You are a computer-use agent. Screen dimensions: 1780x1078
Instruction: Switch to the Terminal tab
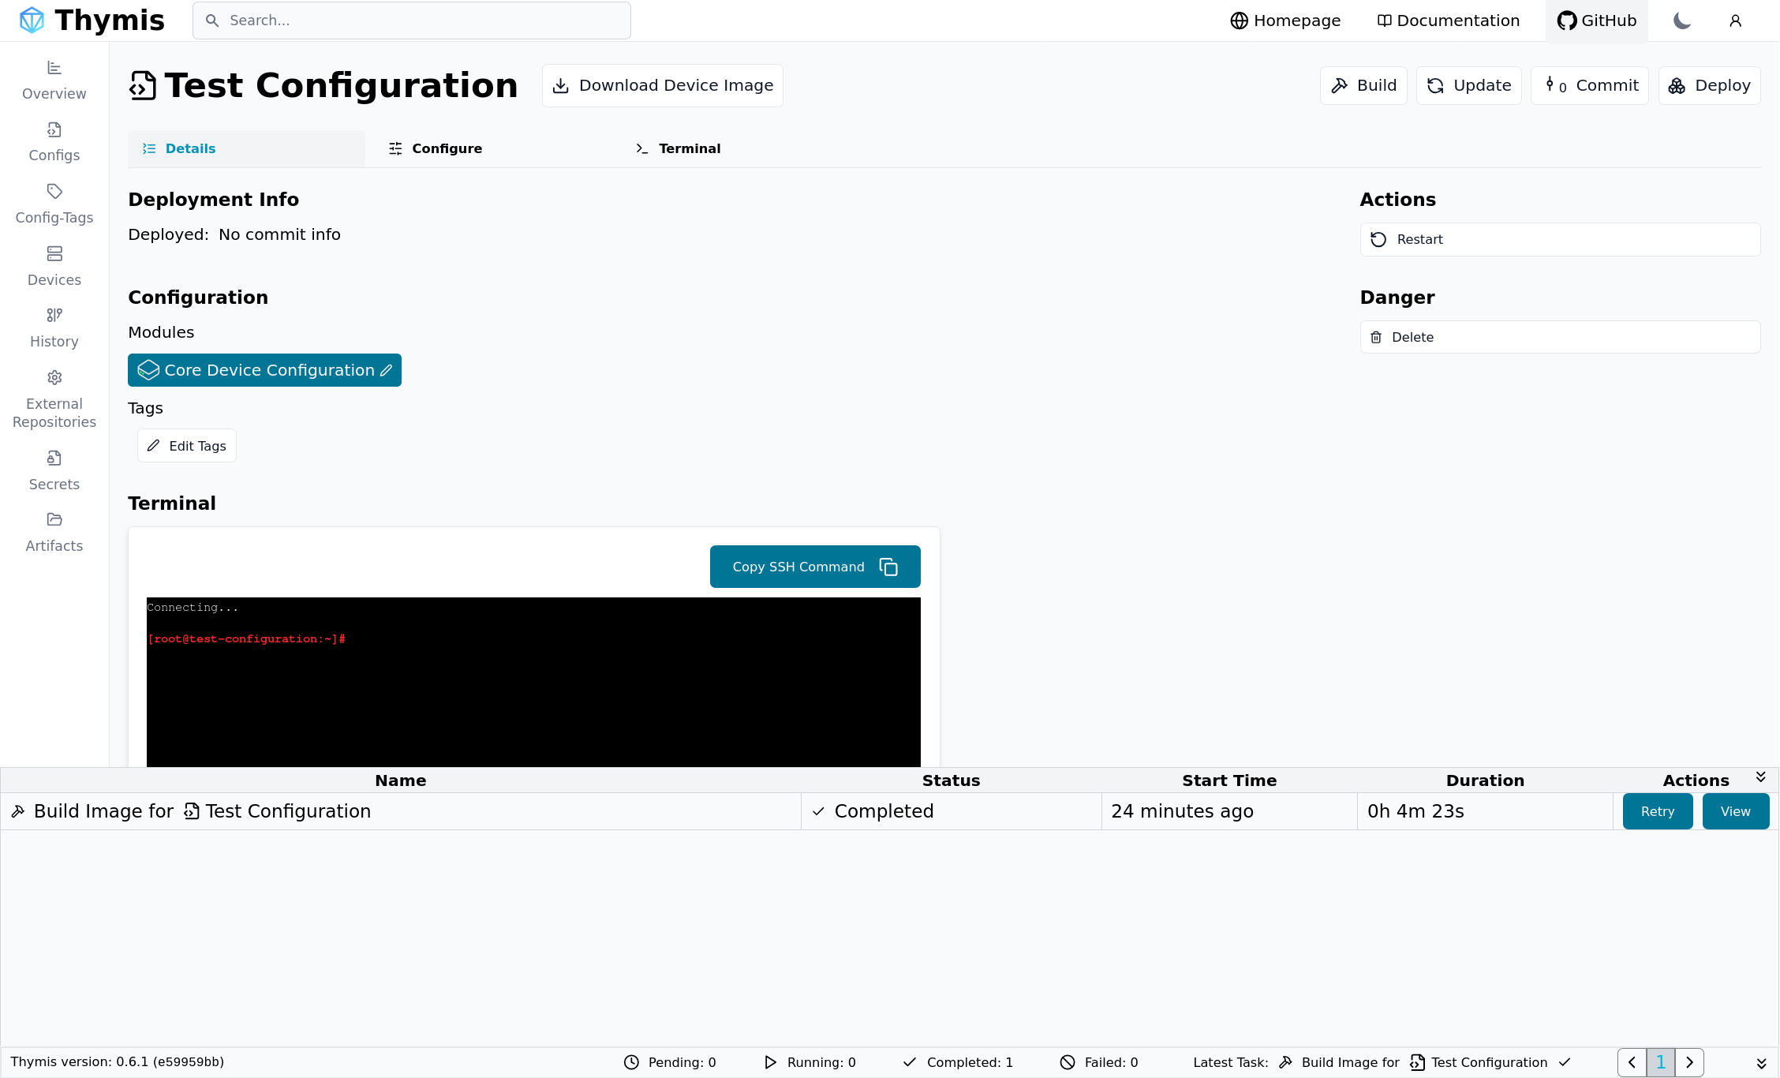[679, 148]
